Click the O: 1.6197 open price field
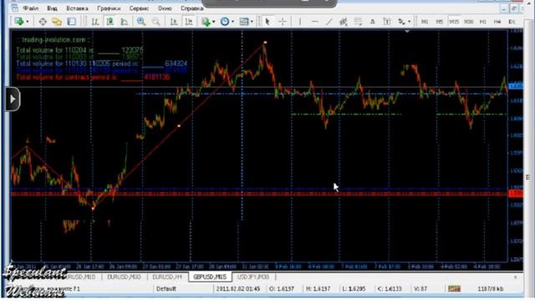The image size is (535, 301). [282, 288]
